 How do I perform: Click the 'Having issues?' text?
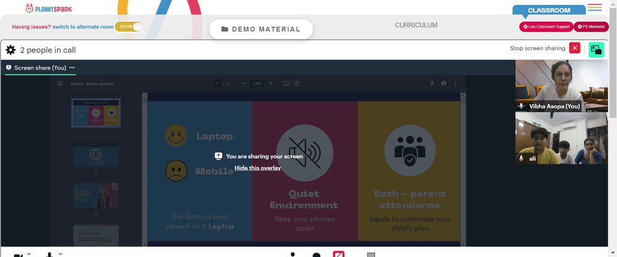point(31,27)
